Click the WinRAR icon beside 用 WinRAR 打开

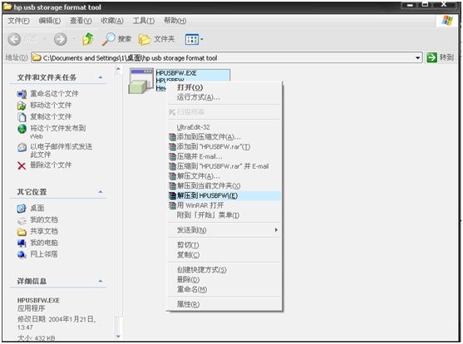pyautogui.click(x=172, y=205)
